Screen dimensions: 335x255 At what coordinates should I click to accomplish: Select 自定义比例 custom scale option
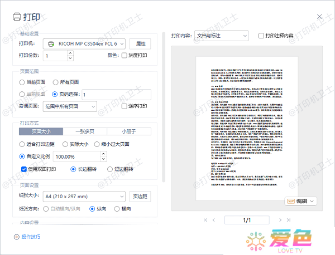22,156
